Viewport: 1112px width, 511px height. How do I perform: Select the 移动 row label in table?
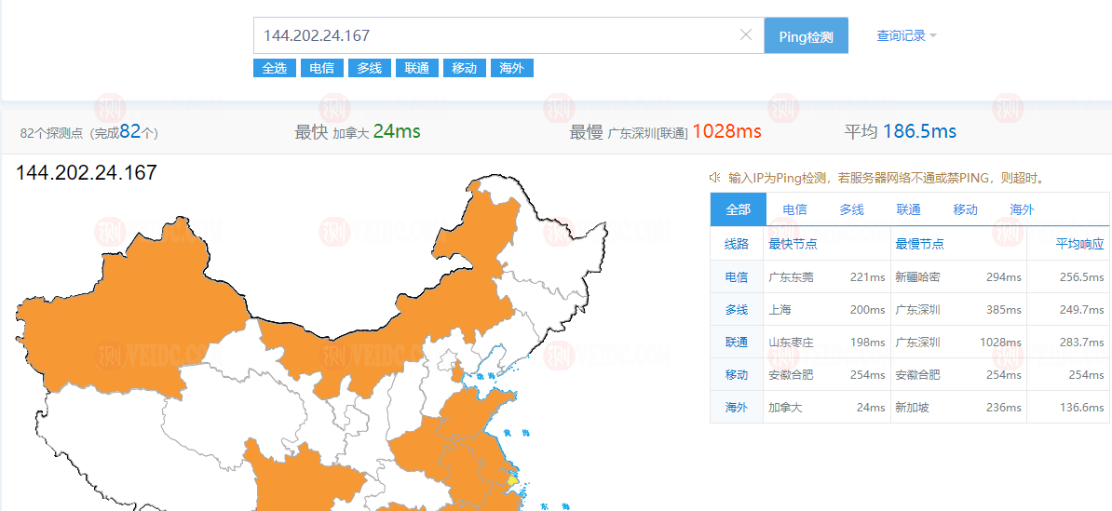tap(736, 375)
